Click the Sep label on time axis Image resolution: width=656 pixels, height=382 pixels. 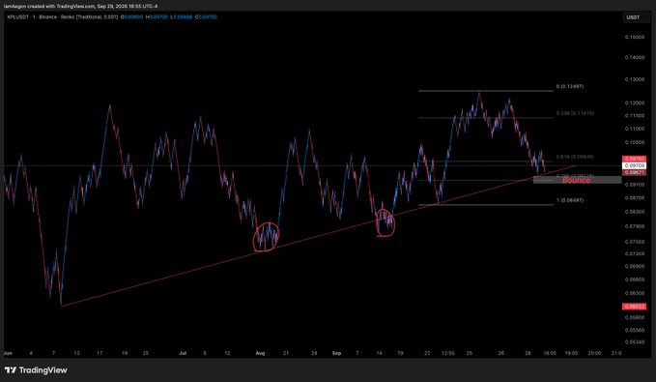pyautogui.click(x=336, y=354)
